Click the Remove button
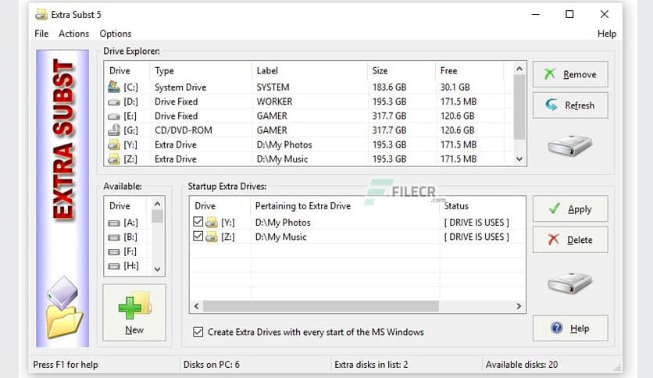The width and height of the screenshot is (653, 378). point(570,74)
